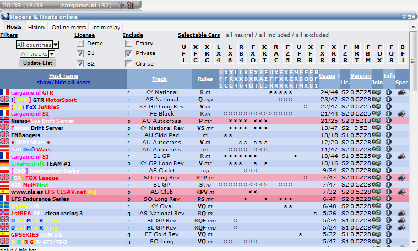This screenshot has height=251, width=418.
Task: Toggle the FZ5 selectable car
Action: [x=287, y=53]
